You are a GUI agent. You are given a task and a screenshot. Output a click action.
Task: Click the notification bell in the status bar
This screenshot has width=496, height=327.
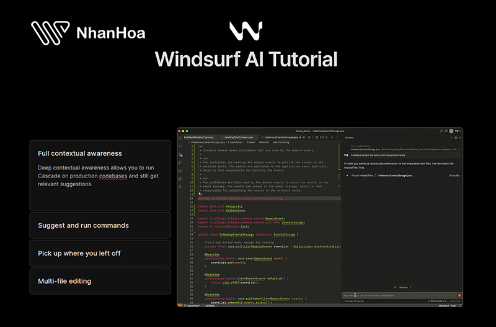coord(460,305)
